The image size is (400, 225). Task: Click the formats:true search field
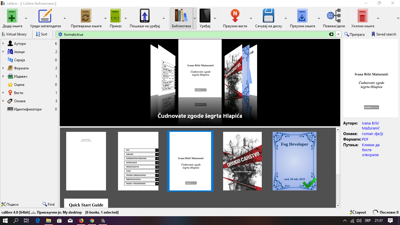[196, 34]
